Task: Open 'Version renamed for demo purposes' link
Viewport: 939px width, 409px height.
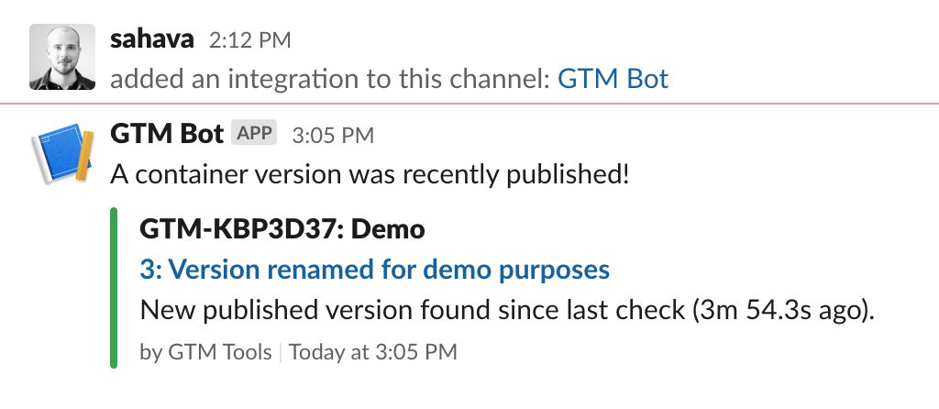Action: pos(375,270)
